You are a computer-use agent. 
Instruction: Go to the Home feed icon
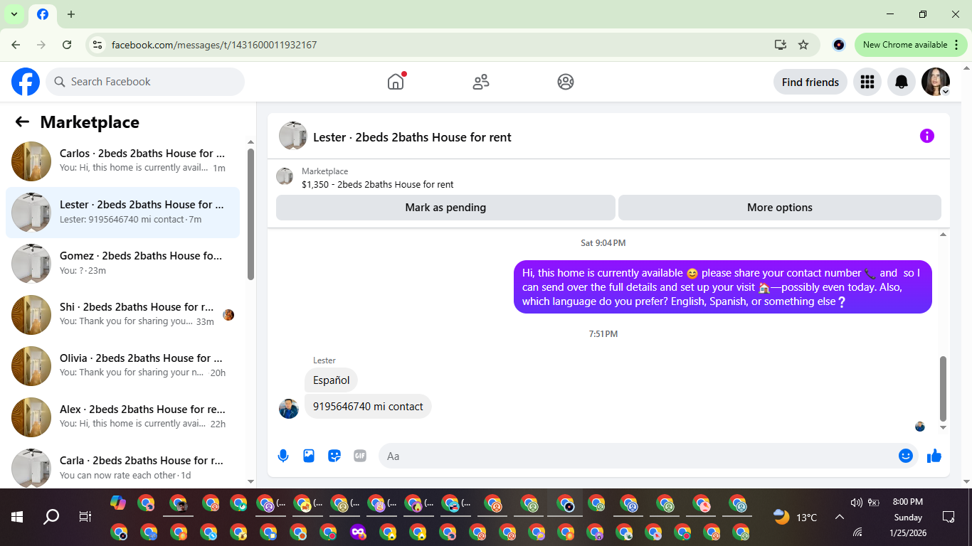396,82
